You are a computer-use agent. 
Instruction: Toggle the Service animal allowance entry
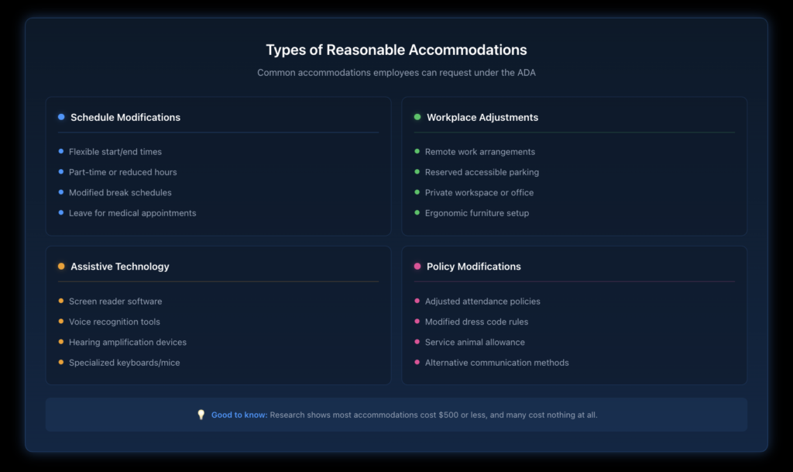[x=475, y=342]
